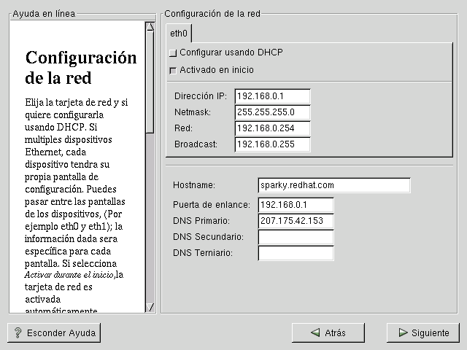Focus the Netmask field
This screenshot has height=350, width=467.
click(273, 112)
